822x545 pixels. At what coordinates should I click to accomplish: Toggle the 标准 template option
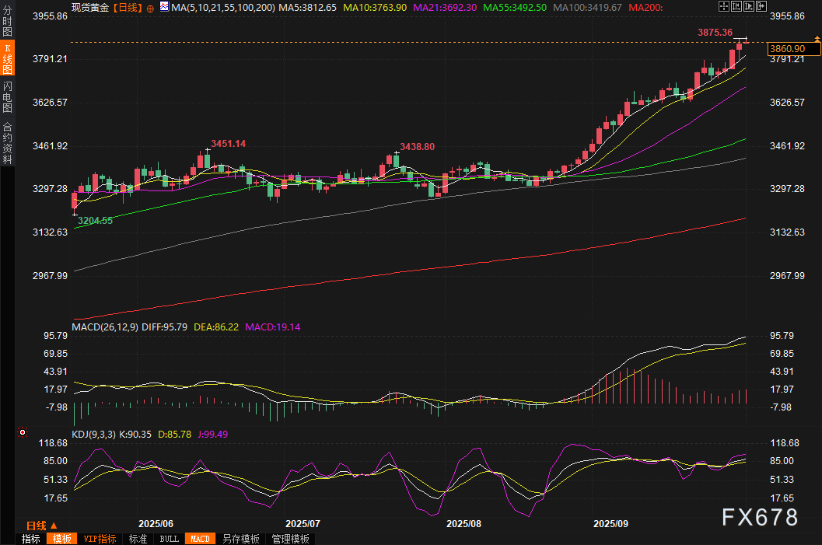pos(138,539)
